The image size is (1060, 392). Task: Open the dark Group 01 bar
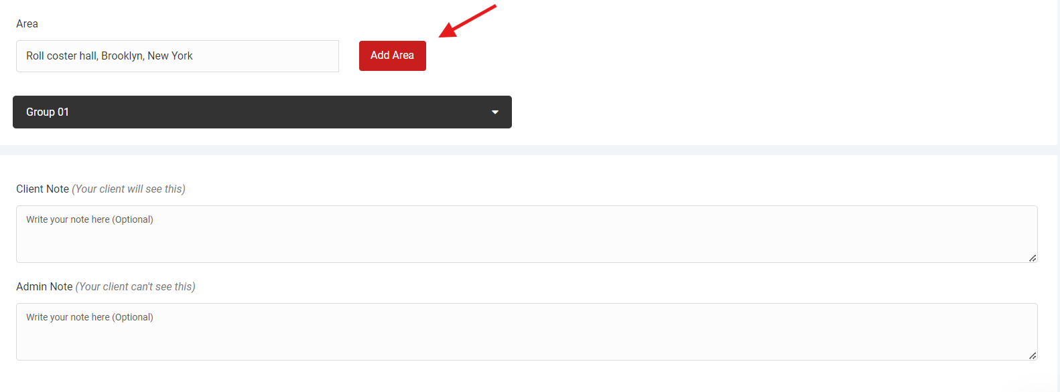pos(262,112)
